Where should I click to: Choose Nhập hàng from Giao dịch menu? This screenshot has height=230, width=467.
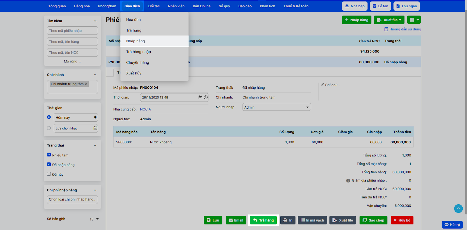pos(154,41)
